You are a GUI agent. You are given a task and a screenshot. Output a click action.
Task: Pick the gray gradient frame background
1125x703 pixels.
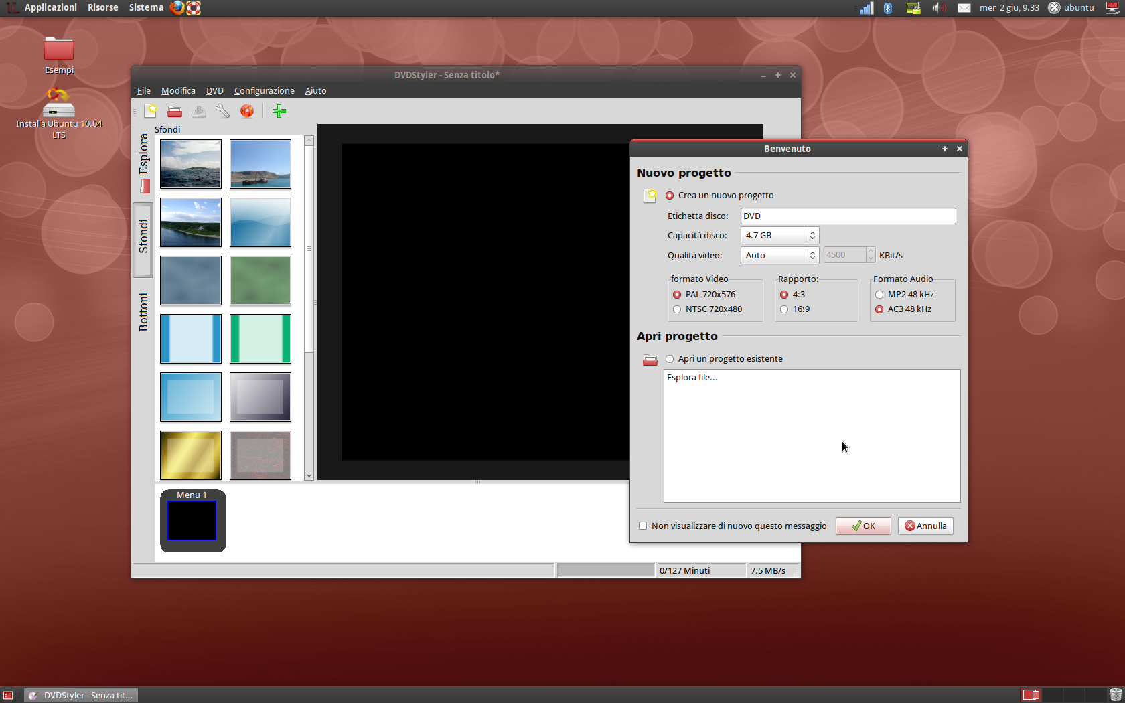pos(260,397)
